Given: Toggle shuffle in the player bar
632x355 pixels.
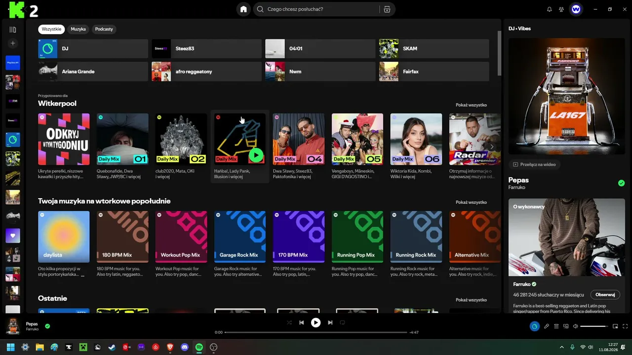Looking at the screenshot, I should 289,322.
